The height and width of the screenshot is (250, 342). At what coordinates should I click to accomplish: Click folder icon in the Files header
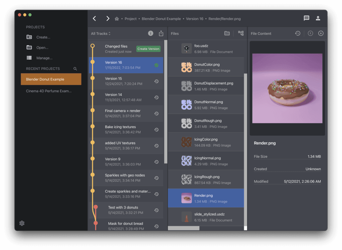pos(227,33)
